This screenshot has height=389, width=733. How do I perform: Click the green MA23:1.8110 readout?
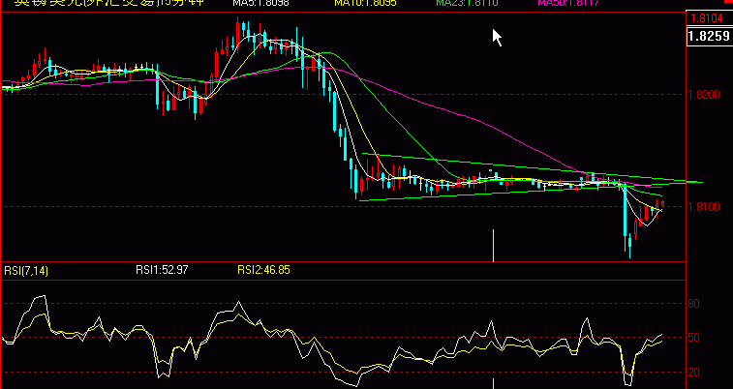(x=467, y=3)
